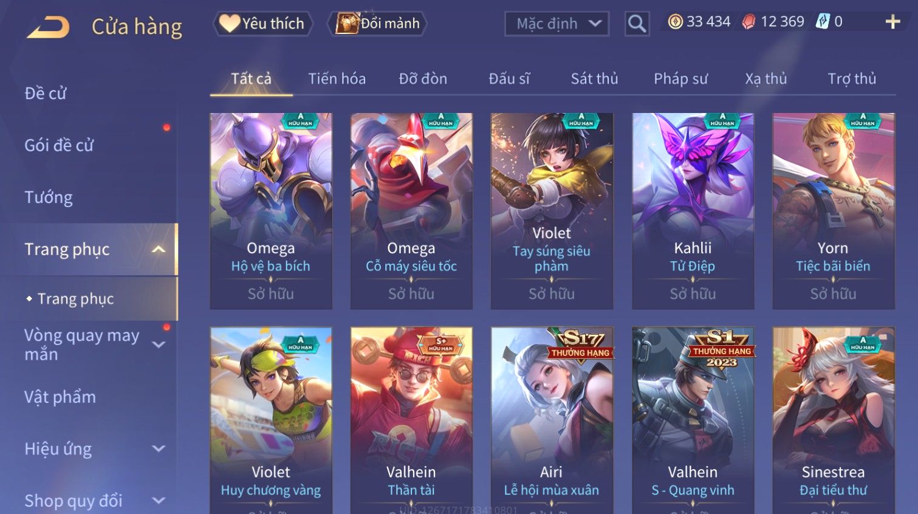This screenshot has height=514, width=918.
Task: Open the Mặc định sort dropdown
Action: tap(557, 24)
